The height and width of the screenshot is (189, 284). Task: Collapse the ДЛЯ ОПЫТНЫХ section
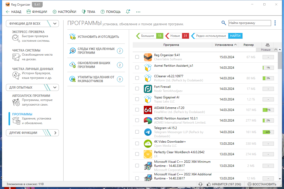tap(55, 87)
